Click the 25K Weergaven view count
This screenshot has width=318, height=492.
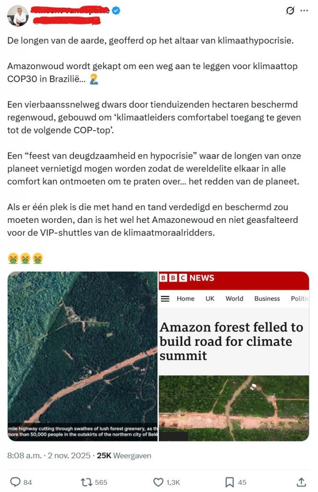click(124, 455)
